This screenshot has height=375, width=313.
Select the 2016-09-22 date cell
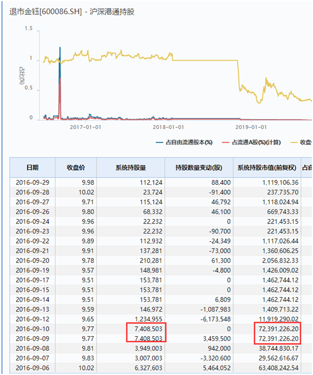[x=33, y=241]
